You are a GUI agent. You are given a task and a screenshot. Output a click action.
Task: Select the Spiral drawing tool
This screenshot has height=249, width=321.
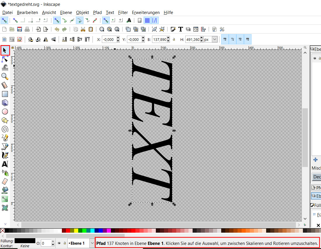pos(5,129)
